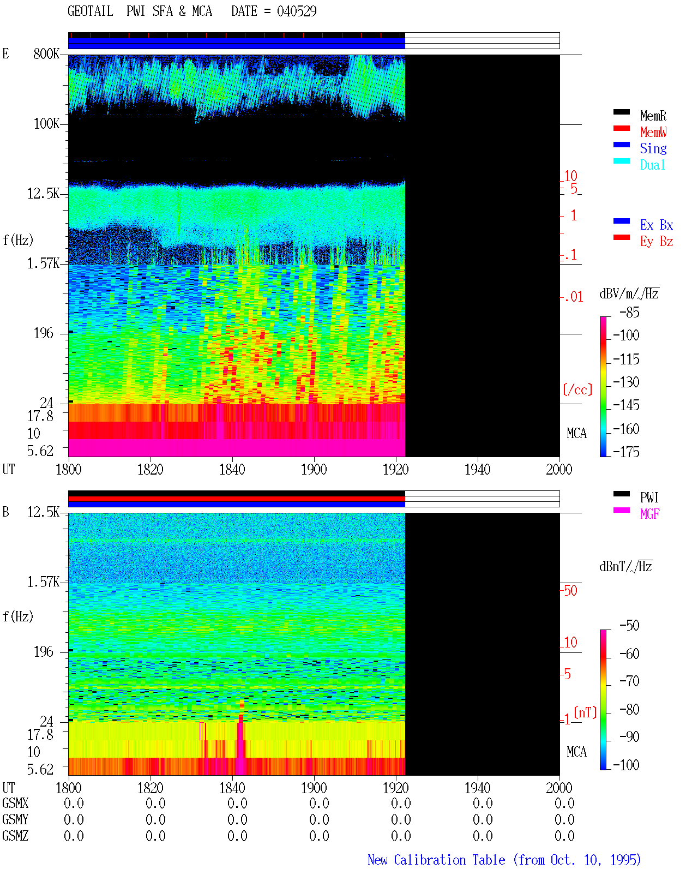Viewport: 698px width, 869px height.
Task: Click the red MemW legend swatch
Action: click(622, 129)
